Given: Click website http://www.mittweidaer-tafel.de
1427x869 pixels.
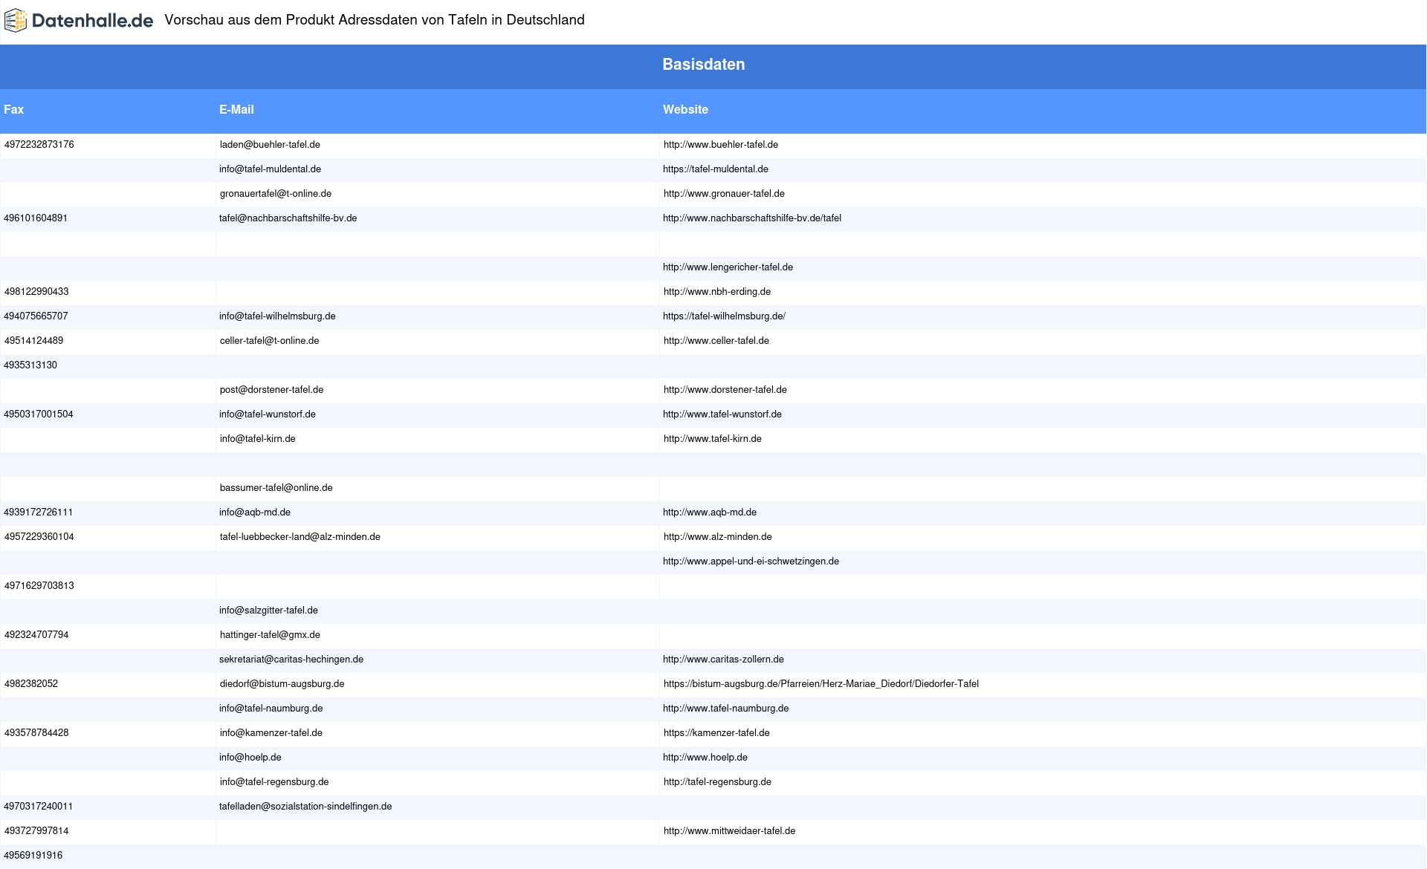Looking at the screenshot, I should (x=729, y=831).
